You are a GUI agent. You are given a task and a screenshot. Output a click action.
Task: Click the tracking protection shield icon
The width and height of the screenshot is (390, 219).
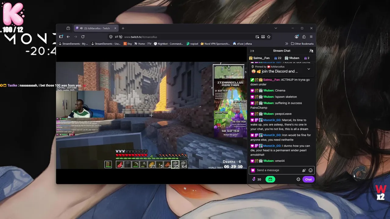[x=111, y=37]
